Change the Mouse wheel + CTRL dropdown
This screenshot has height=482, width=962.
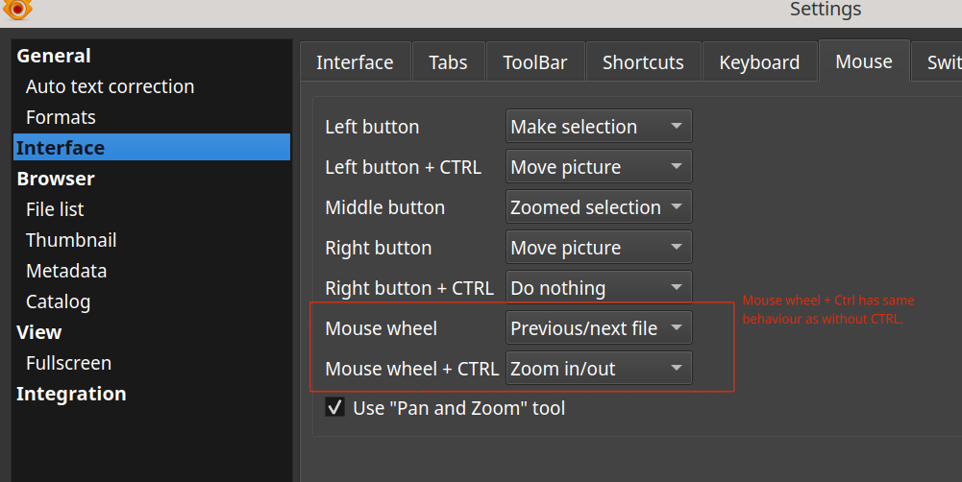598,369
